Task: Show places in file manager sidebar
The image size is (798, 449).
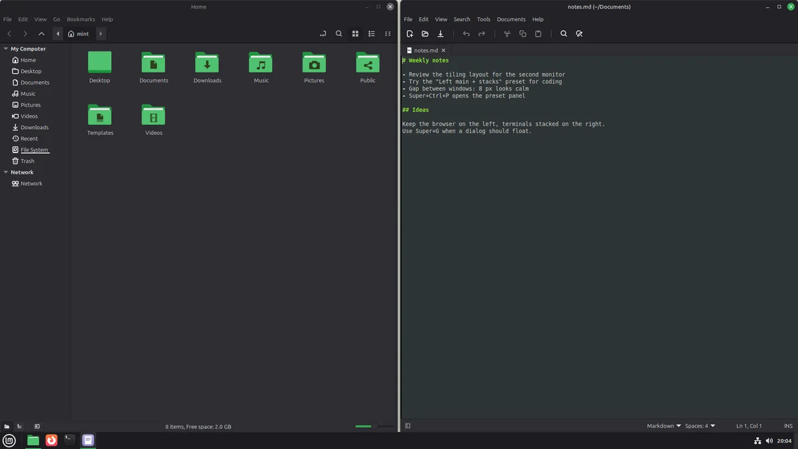Action: tap(7, 426)
